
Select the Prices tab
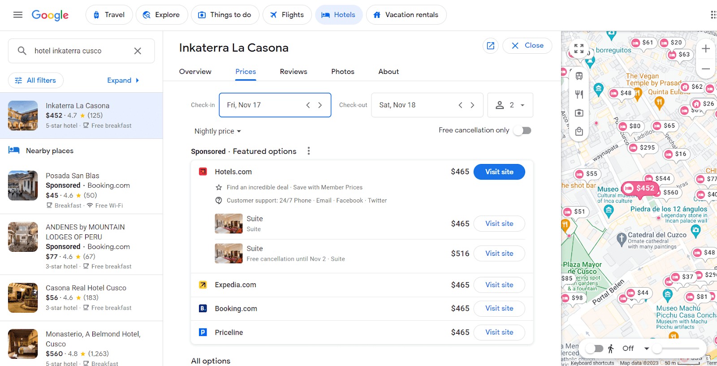tap(246, 72)
